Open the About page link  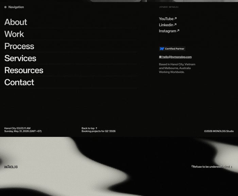[x=16, y=22]
